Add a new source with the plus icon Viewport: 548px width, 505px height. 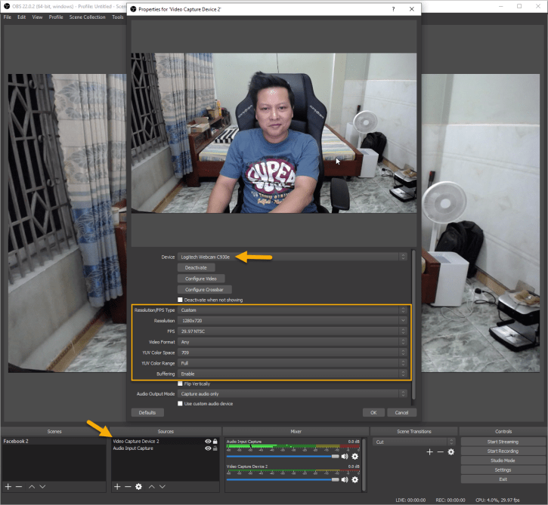tap(117, 487)
